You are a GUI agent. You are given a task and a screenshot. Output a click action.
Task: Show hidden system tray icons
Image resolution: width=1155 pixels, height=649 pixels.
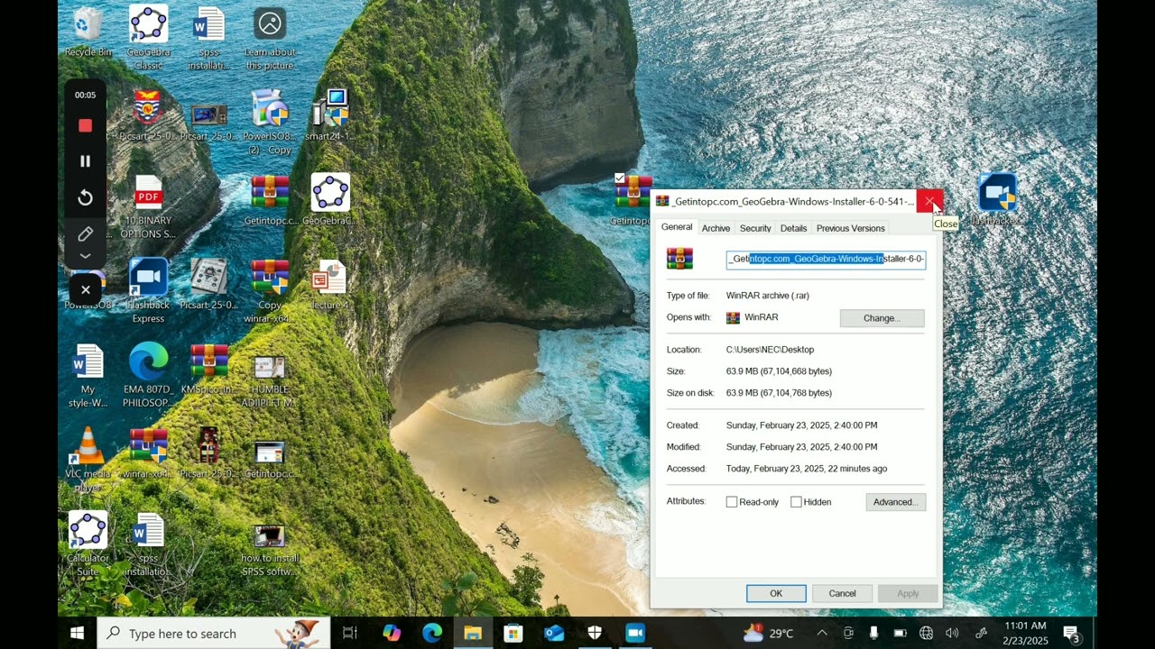point(822,633)
